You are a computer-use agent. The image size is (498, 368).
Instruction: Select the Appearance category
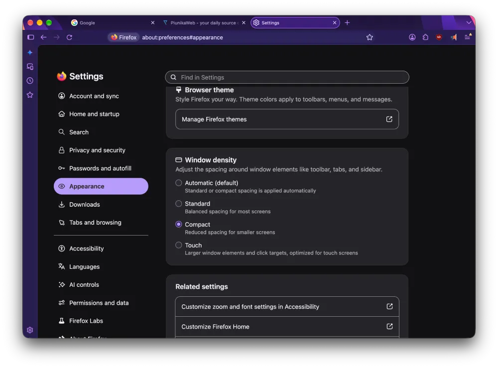point(101,186)
